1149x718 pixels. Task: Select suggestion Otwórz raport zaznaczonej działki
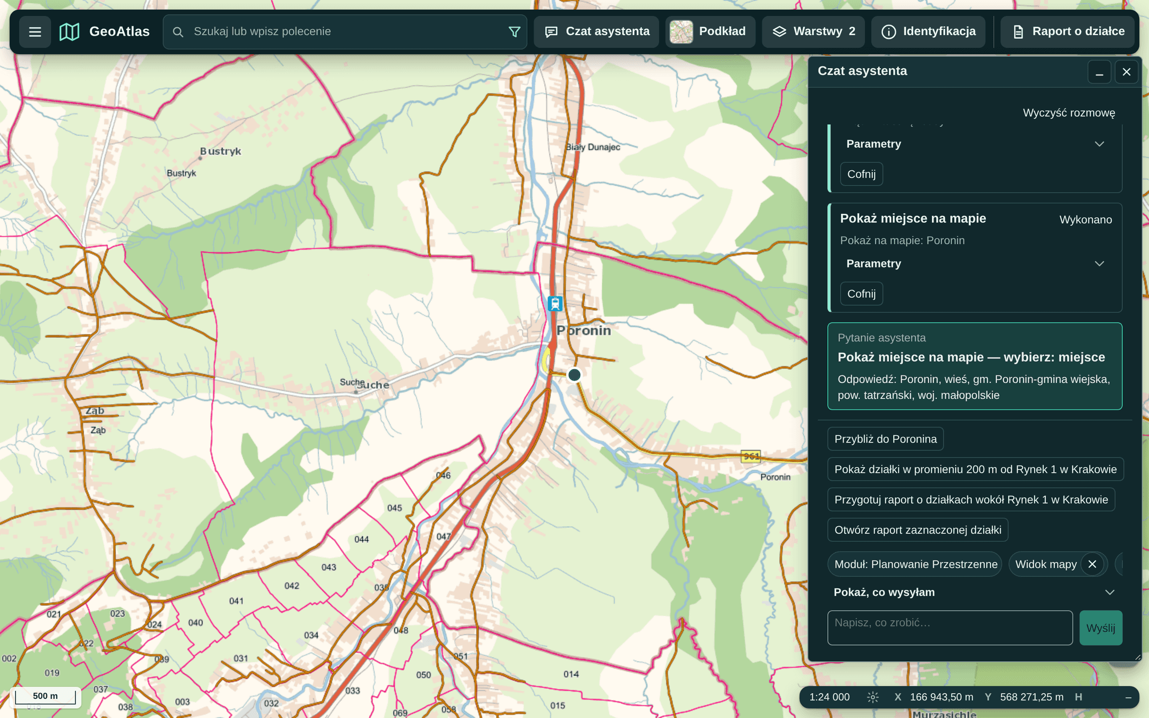point(918,530)
